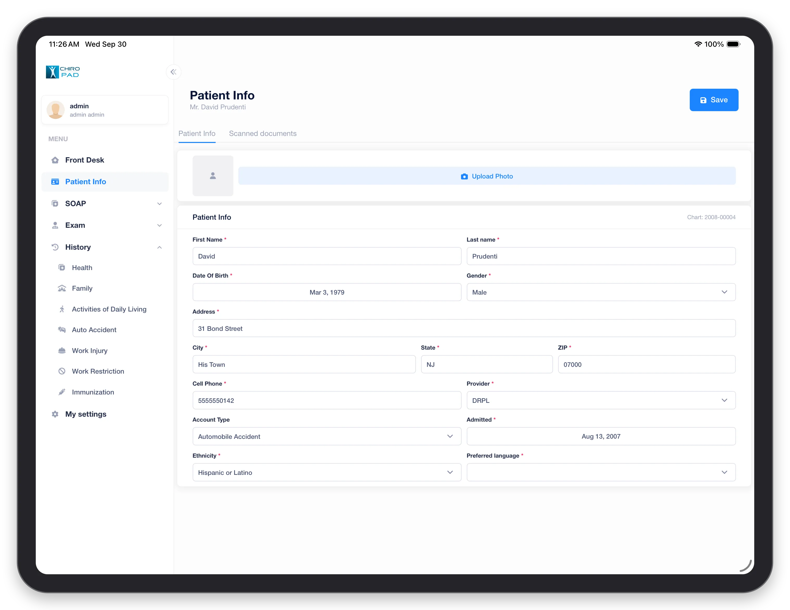The image size is (790, 610).
Task: Click the Save button
Action: (x=714, y=100)
